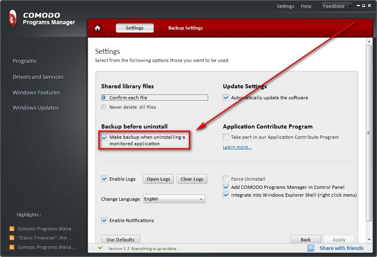
Task: Toggle Integrate into Windows Explorer Shell checkbox
Action: pyautogui.click(x=226, y=195)
